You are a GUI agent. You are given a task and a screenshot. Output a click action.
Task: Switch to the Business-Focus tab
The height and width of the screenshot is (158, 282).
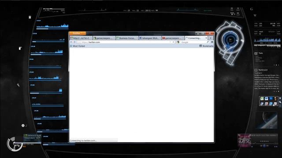[x=127, y=38]
